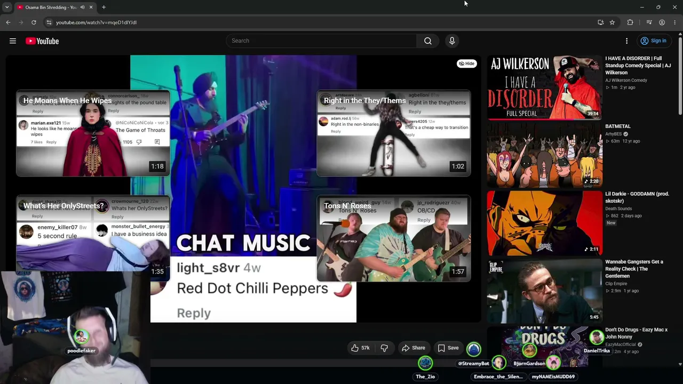Bookmark this page with the star
Screen dimensions: 683x384
tap(612, 22)
